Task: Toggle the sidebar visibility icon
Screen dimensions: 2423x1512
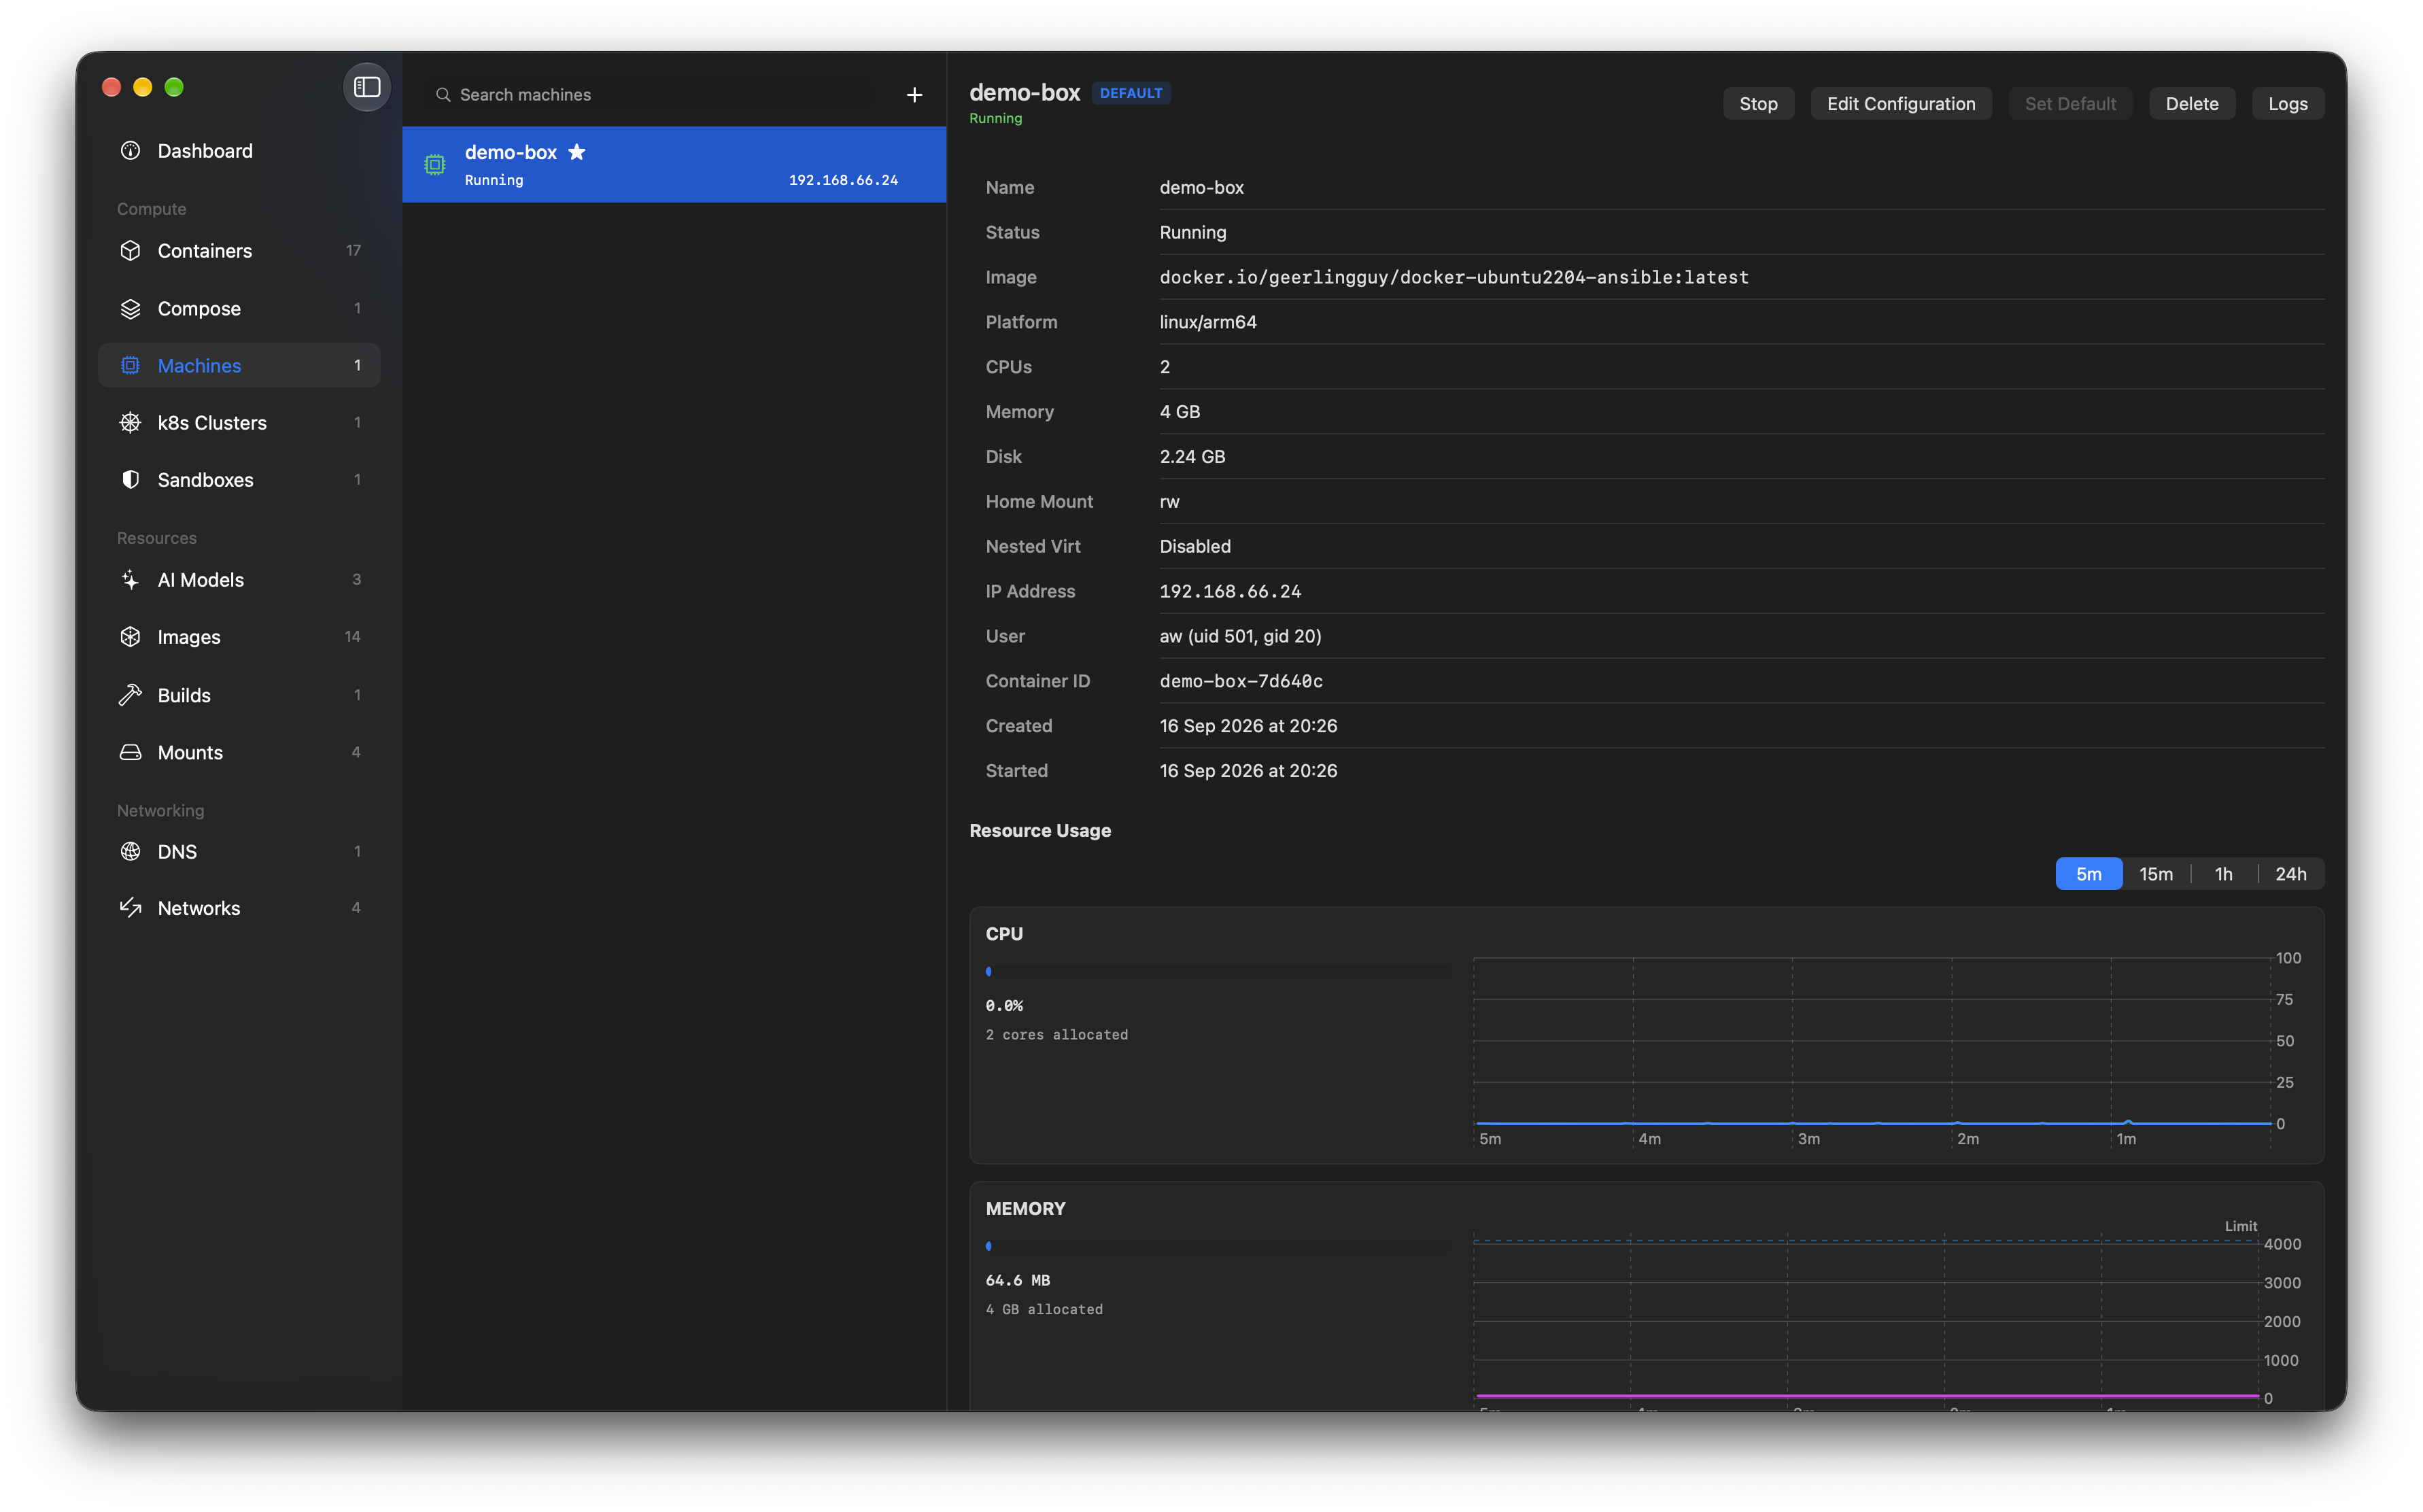Action: coord(367,87)
